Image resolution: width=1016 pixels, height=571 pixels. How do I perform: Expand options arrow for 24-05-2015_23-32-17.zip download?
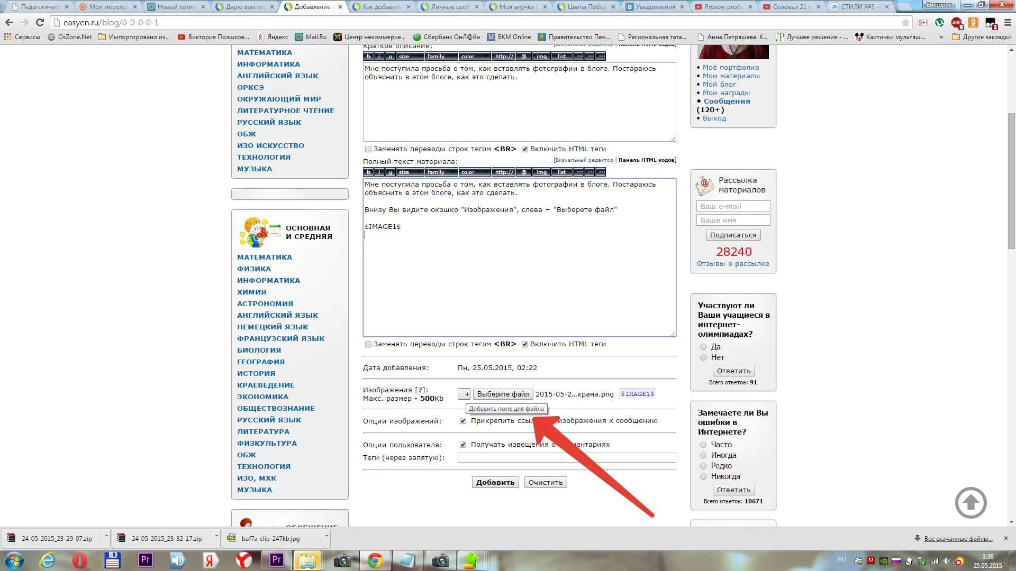[216, 537]
